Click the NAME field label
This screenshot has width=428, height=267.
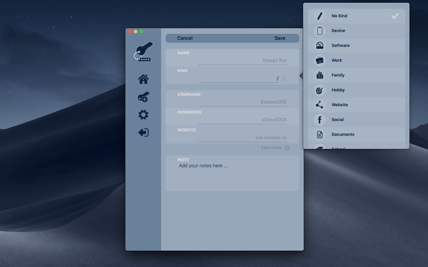click(183, 53)
